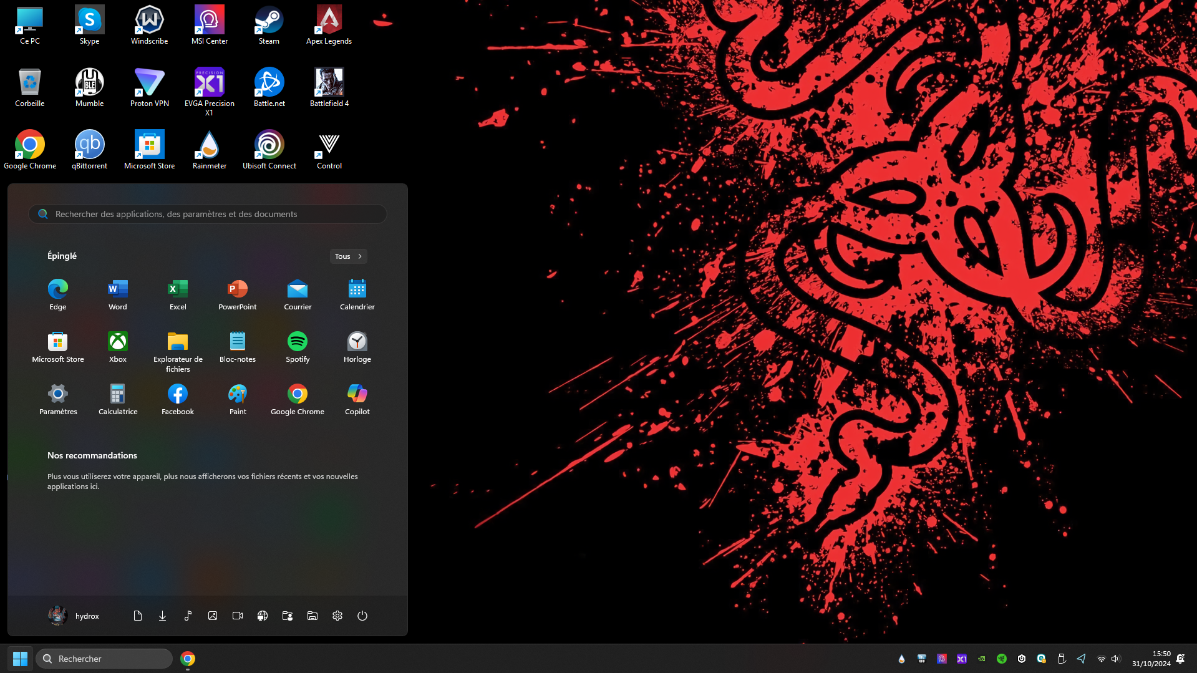Viewport: 1197px width, 673px height.
Task: Open the Courrier mail app
Action: click(x=298, y=294)
